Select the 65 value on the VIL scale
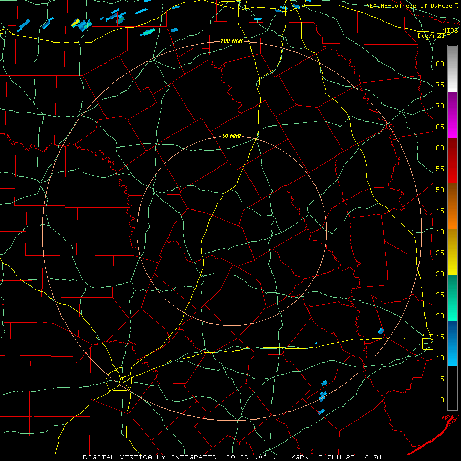461x461 pixels. (440, 127)
